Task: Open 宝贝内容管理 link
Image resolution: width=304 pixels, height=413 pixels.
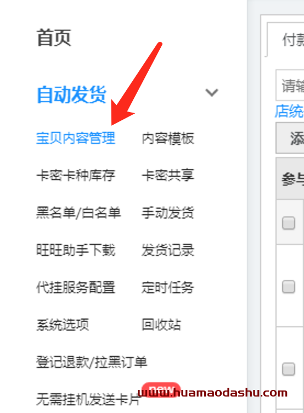Action: [76, 138]
